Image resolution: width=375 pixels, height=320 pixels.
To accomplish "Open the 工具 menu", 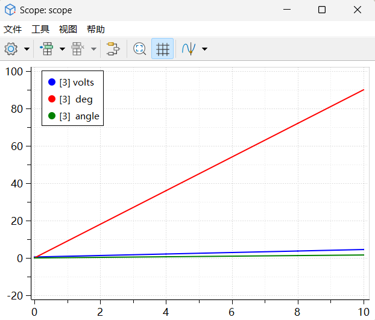I will point(40,29).
